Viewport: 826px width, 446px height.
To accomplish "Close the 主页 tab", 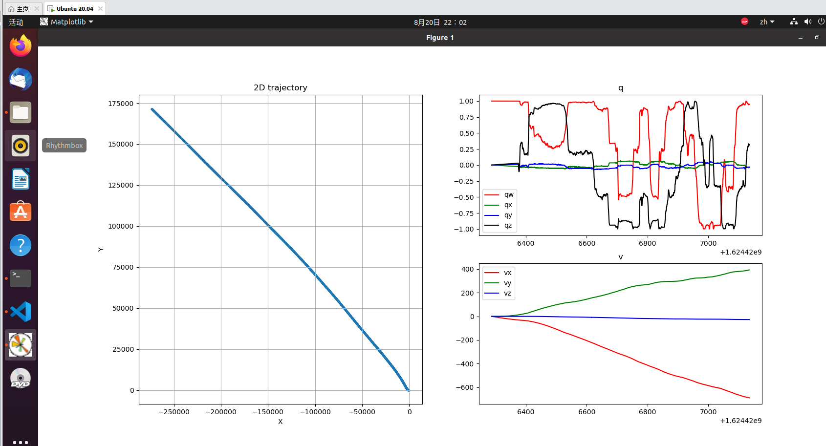I will [37, 9].
